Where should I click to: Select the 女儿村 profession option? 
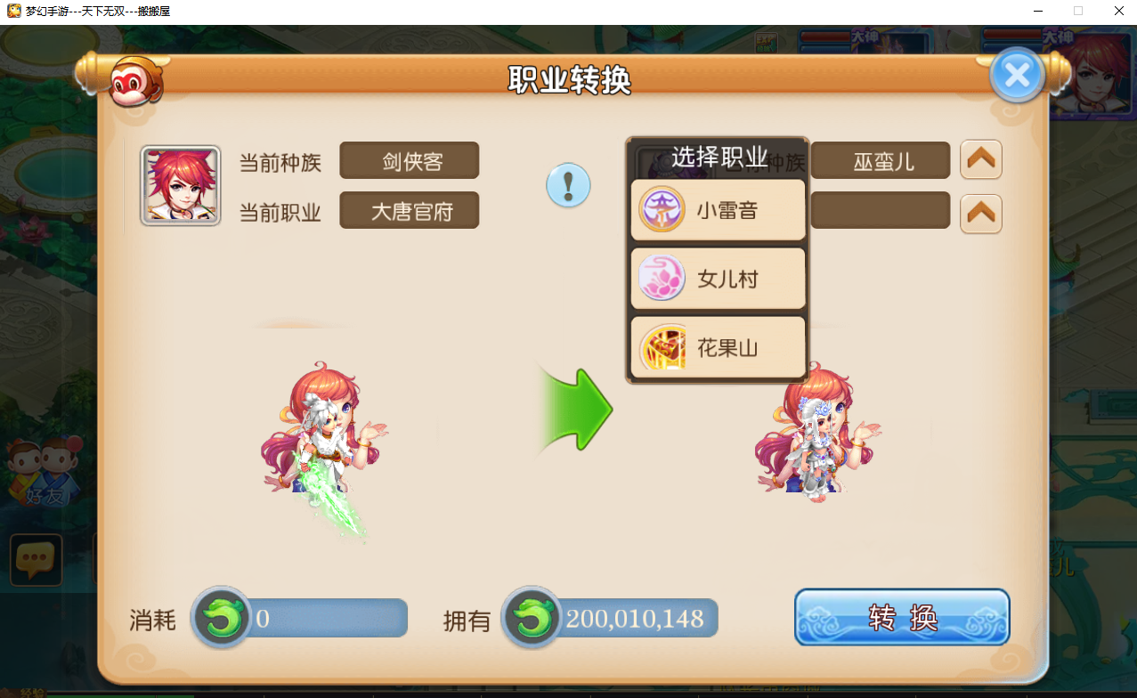(718, 279)
